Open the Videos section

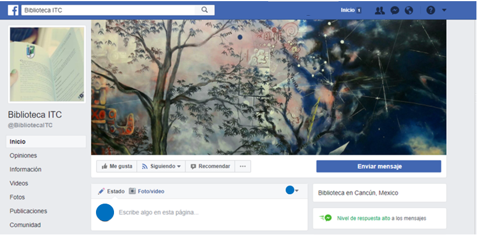click(19, 183)
